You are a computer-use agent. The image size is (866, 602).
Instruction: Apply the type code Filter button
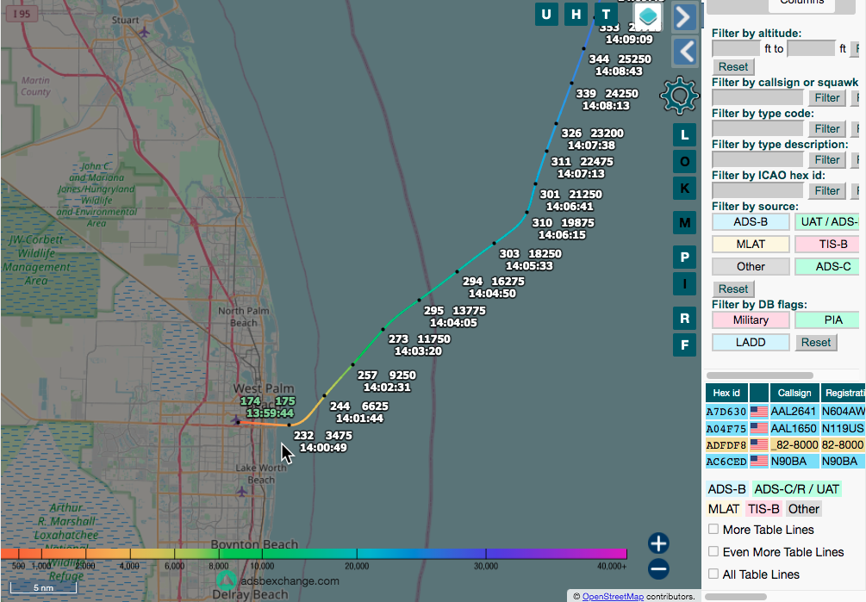pyautogui.click(x=826, y=128)
